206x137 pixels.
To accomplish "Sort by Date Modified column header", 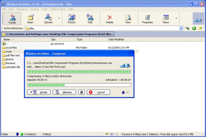I will pos(122,39).
